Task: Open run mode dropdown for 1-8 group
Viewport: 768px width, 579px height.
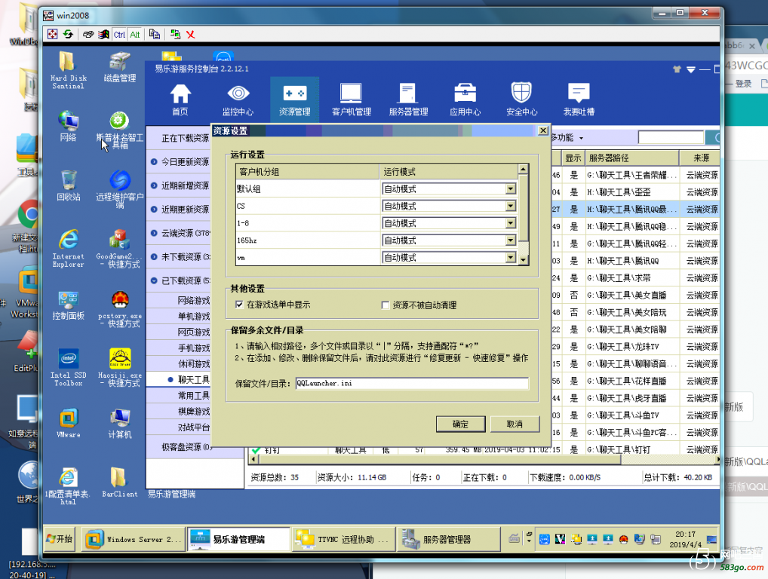Action: (x=511, y=223)
